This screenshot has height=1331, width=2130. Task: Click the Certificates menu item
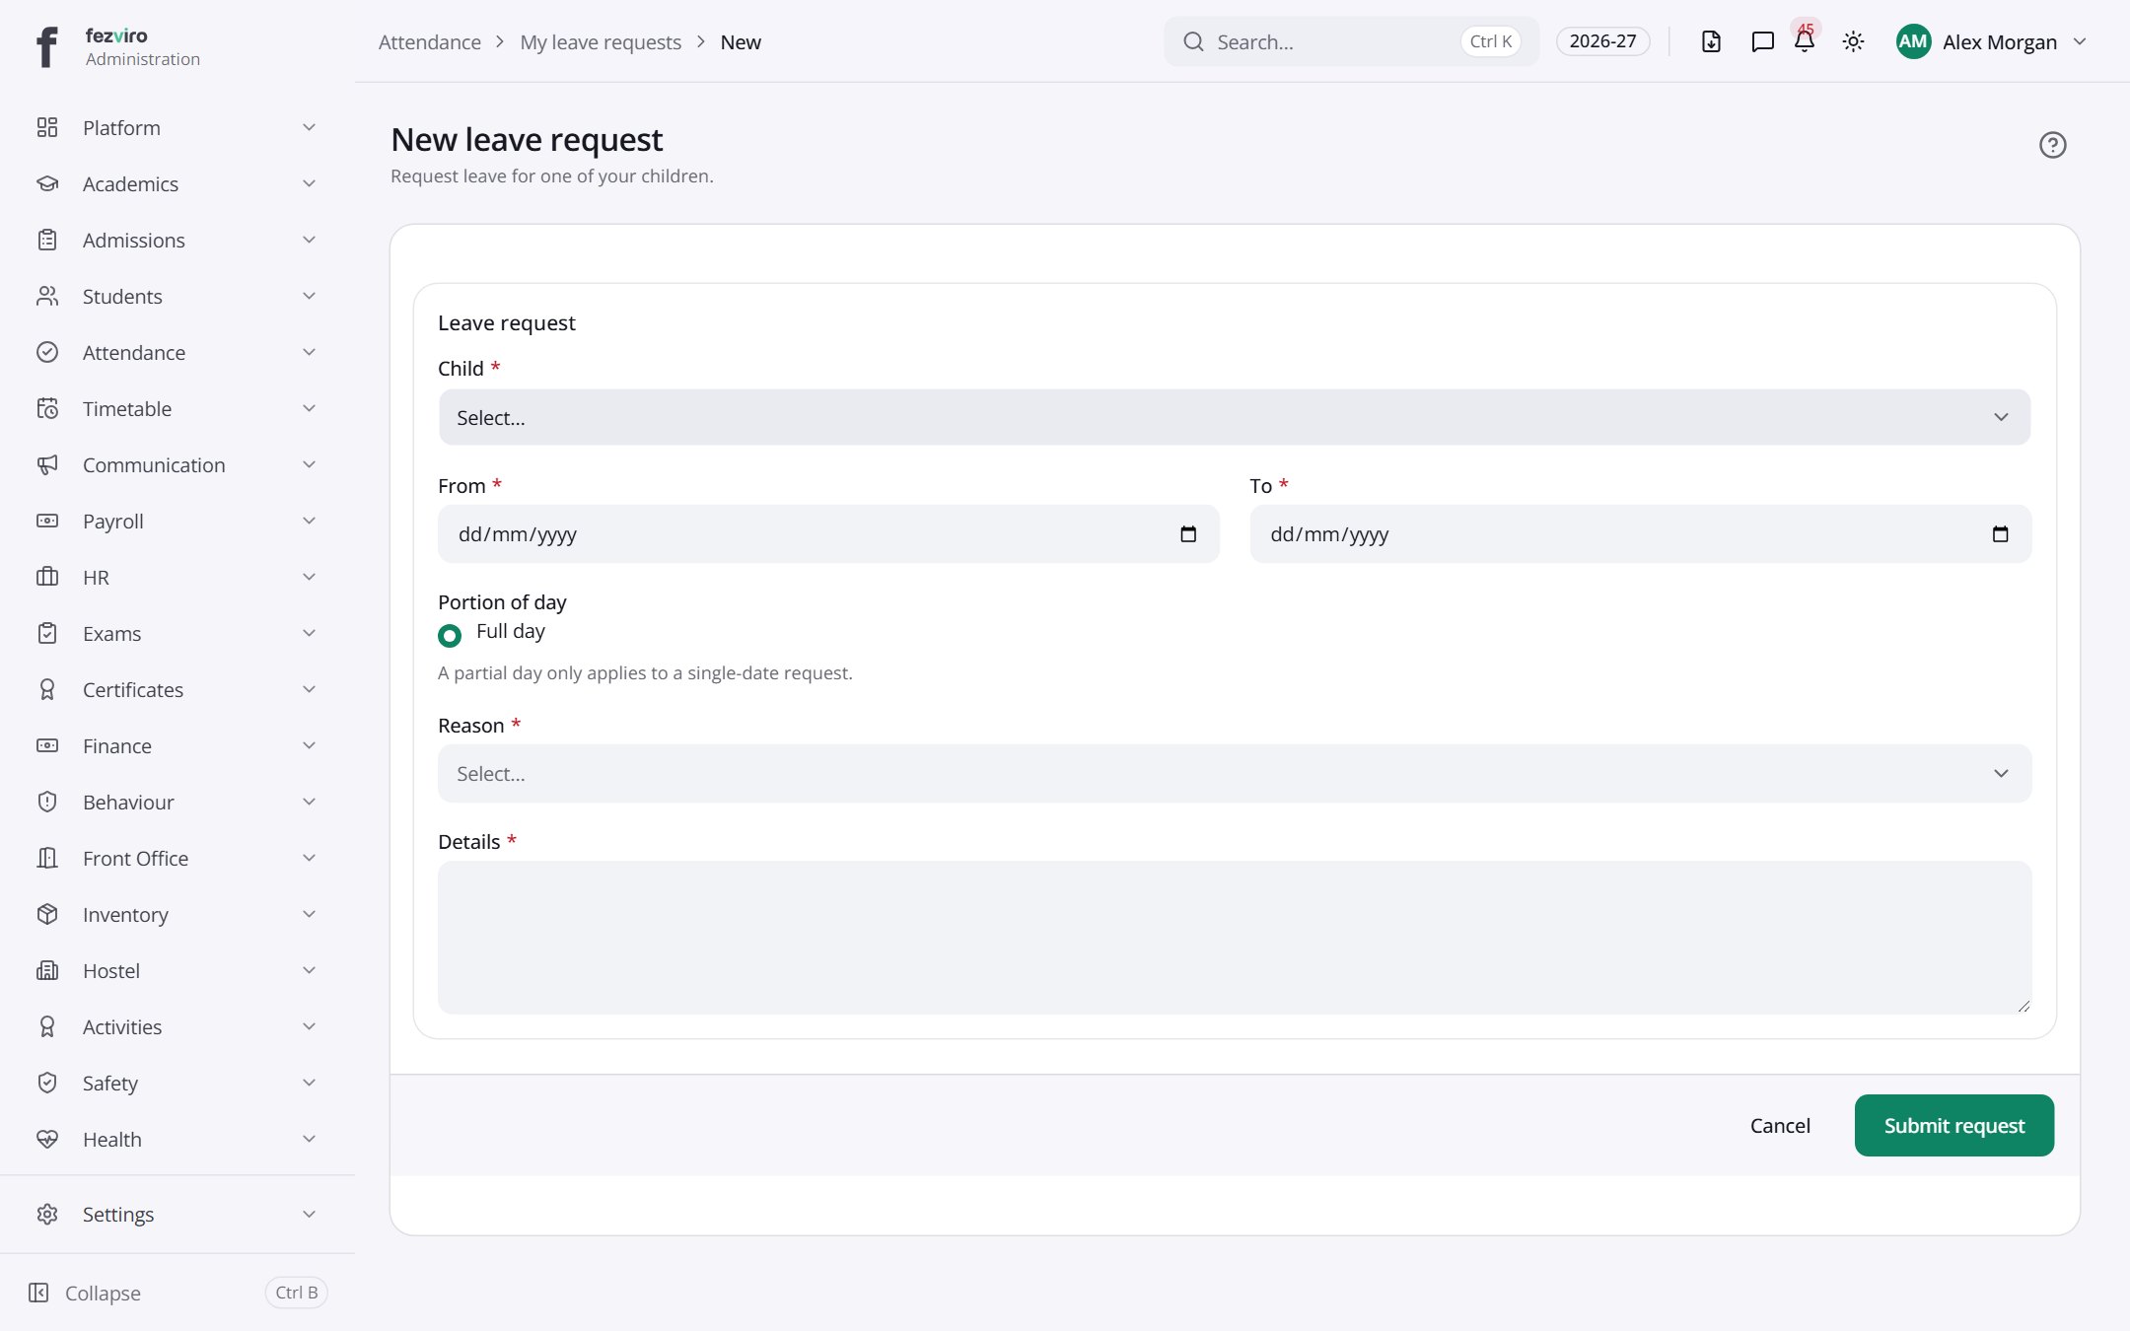pos(177,689)
